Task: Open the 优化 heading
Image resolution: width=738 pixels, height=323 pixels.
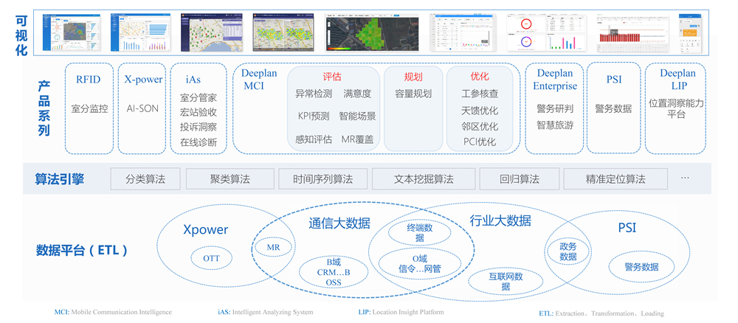Action: 480,77
